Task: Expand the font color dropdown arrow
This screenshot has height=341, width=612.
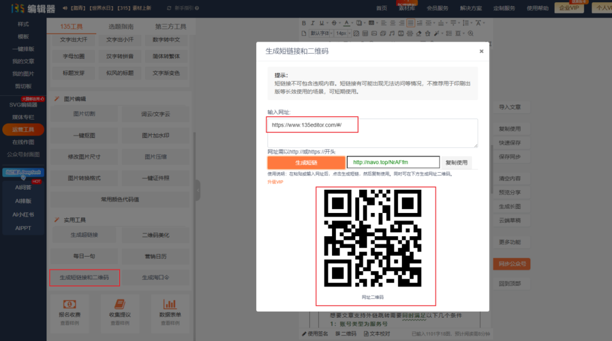Action: pyautogui.click(x=352, y=23)
